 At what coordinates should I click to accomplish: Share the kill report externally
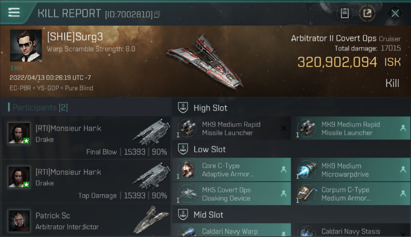coord(367,13)
